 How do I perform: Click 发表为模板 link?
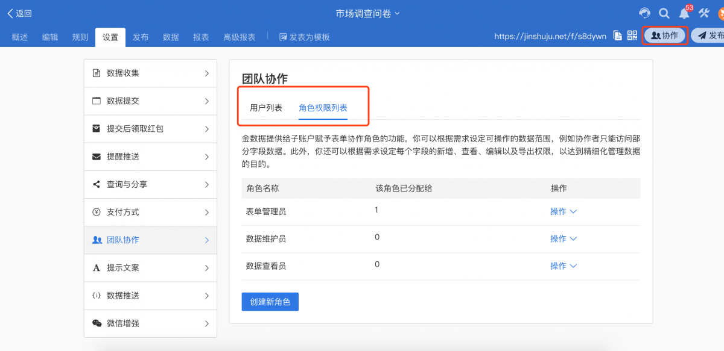(x=305, y=37)
